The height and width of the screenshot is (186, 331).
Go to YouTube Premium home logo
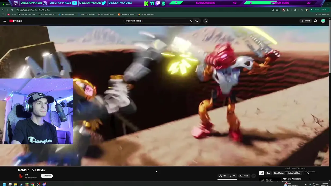pos(16,21)
